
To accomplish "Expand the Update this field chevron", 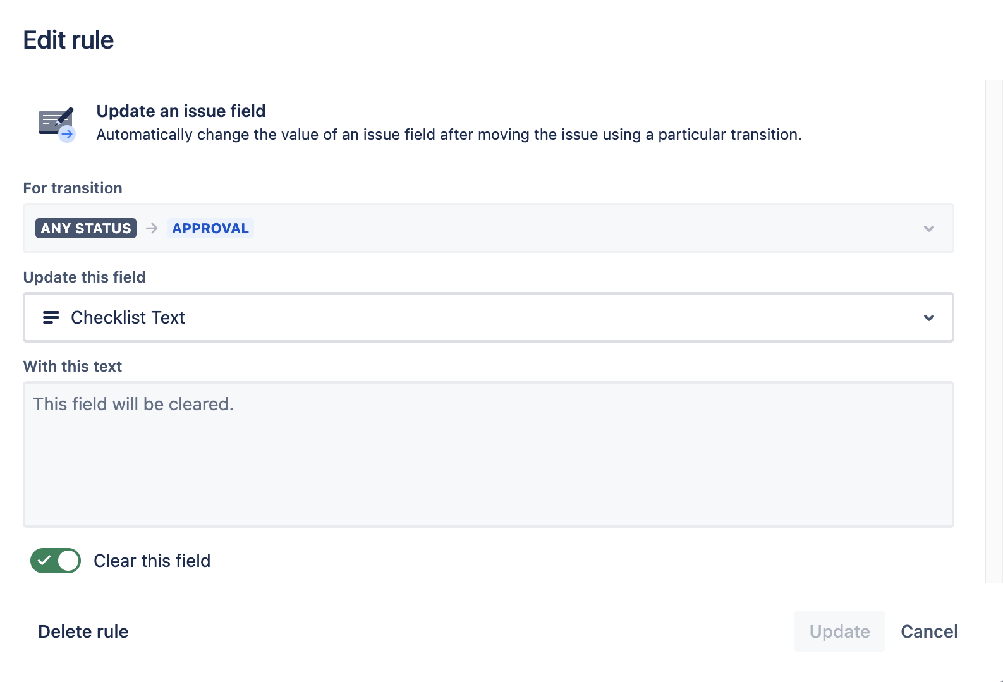I will tap(928, 317).
